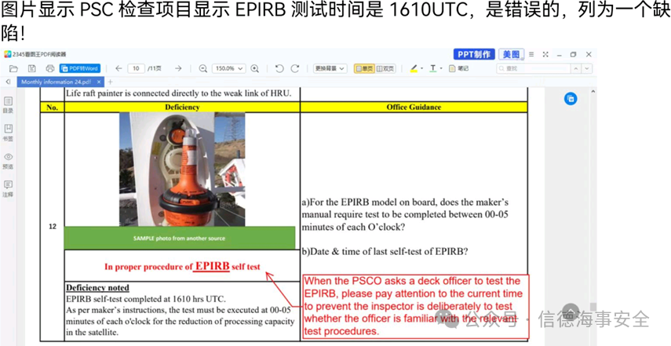The image size is (671, 346).
Task: Zoom out with the minus magnifier
Action: [x=202, y=68]
